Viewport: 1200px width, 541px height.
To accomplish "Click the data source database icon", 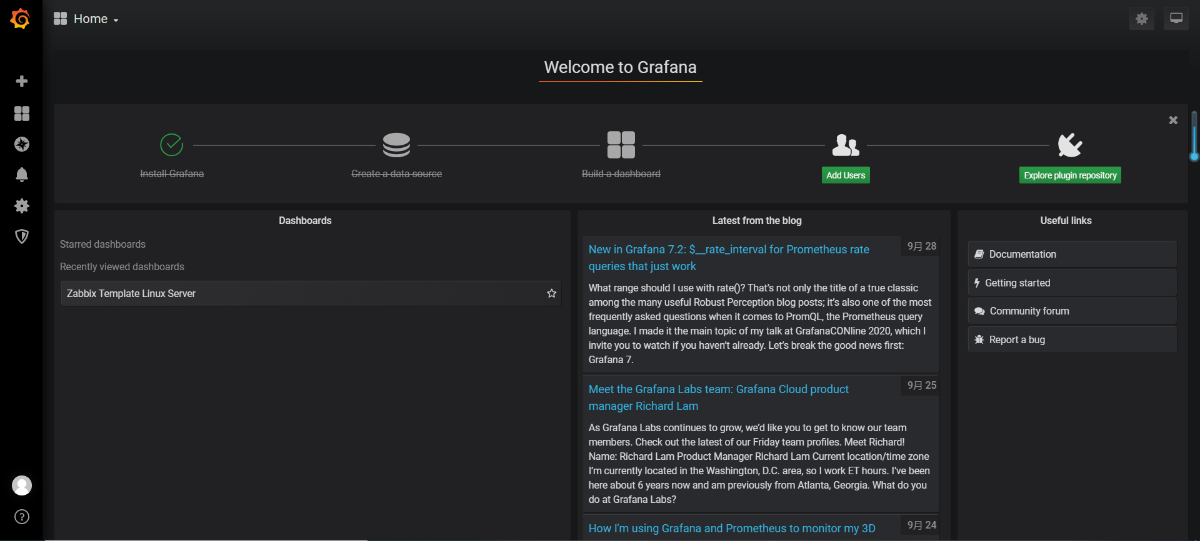I will click(397, 145).
